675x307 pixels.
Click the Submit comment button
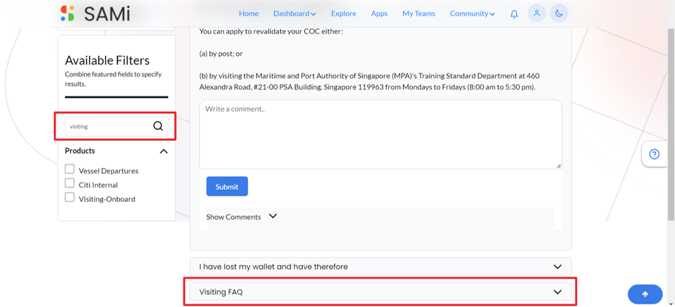[x=227, y=186]
